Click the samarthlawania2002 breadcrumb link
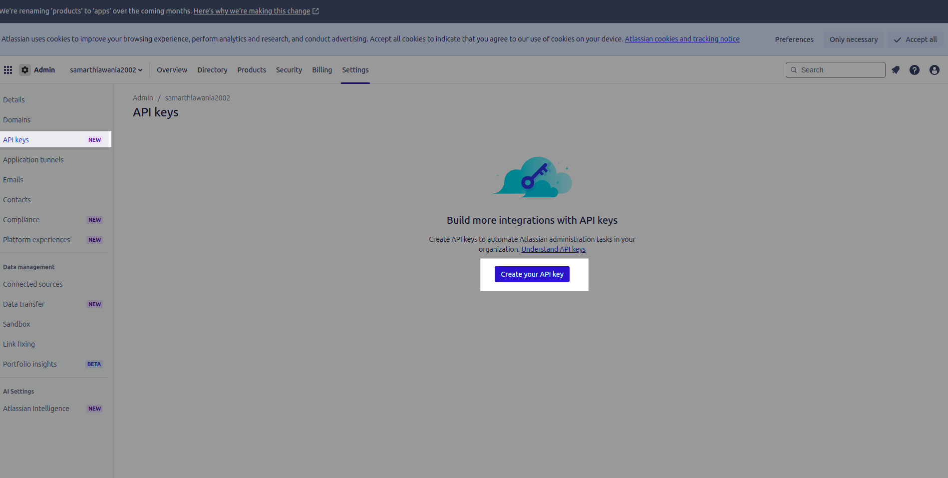The image size is (948, 478). [x=198, y=98]
